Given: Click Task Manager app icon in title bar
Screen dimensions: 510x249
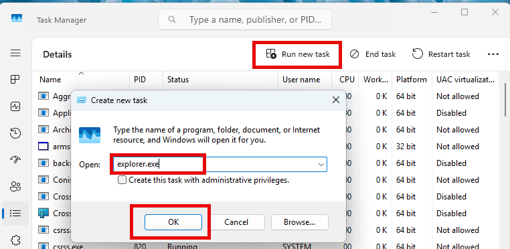Looking at the screenshot, I should point(17,19).
